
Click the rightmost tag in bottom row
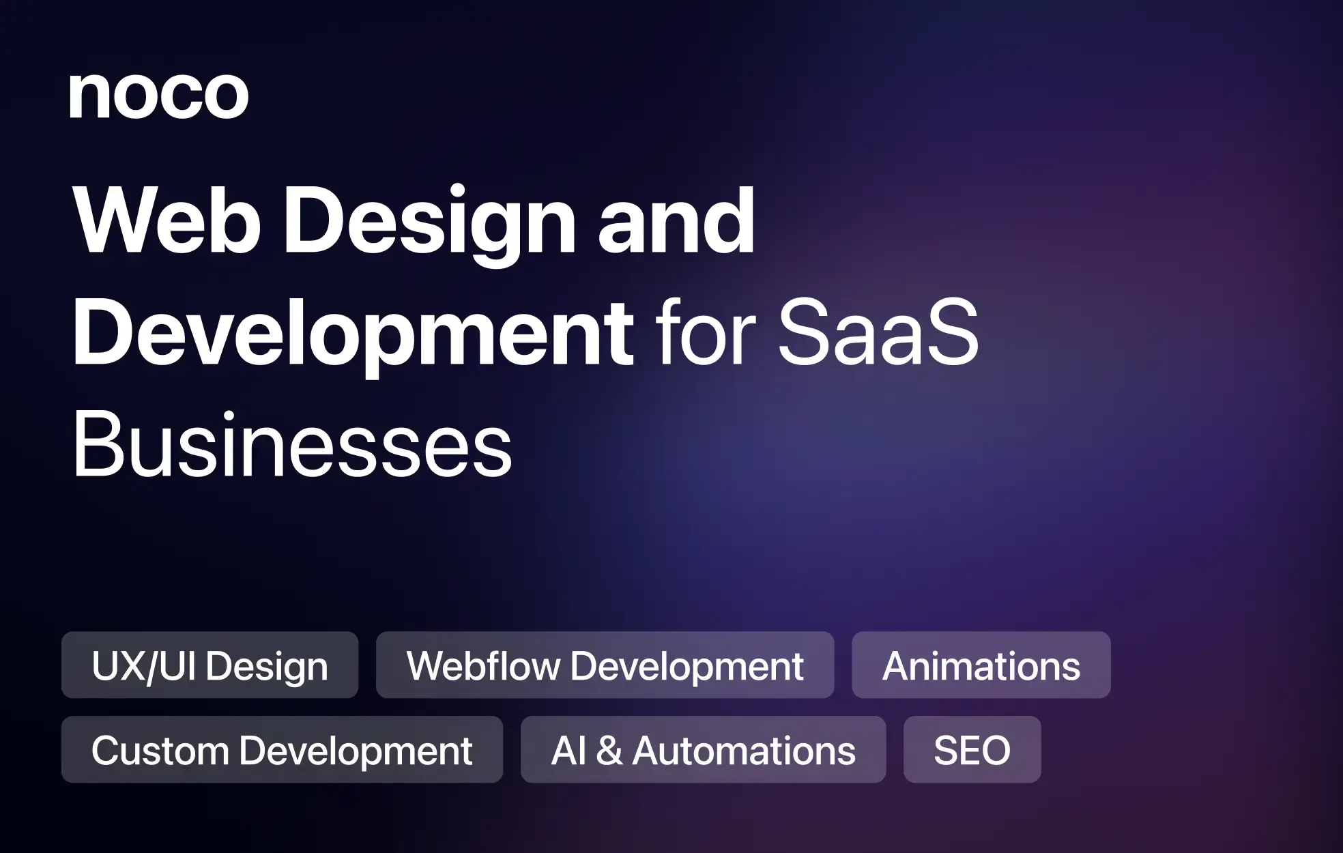[x=972, y=751]
